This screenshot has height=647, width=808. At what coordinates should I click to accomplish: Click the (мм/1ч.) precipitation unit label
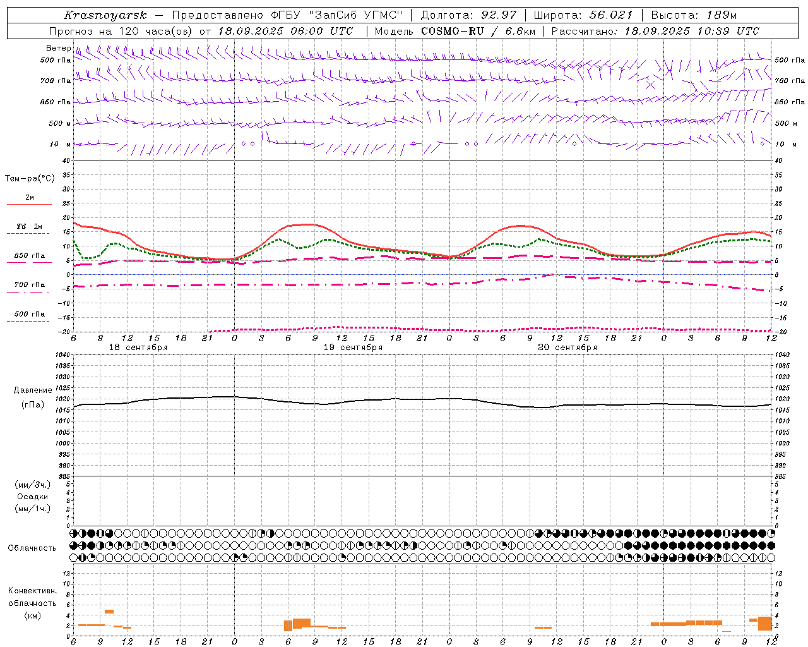[x=33, y=509]
